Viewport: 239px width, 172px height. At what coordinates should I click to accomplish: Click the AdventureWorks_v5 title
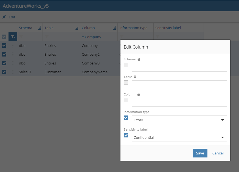pyautogui.click(x=26, y=6)
